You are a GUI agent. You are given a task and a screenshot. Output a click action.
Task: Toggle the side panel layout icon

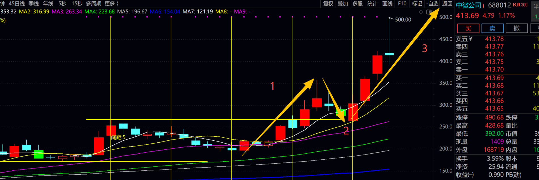click(429, 12)
